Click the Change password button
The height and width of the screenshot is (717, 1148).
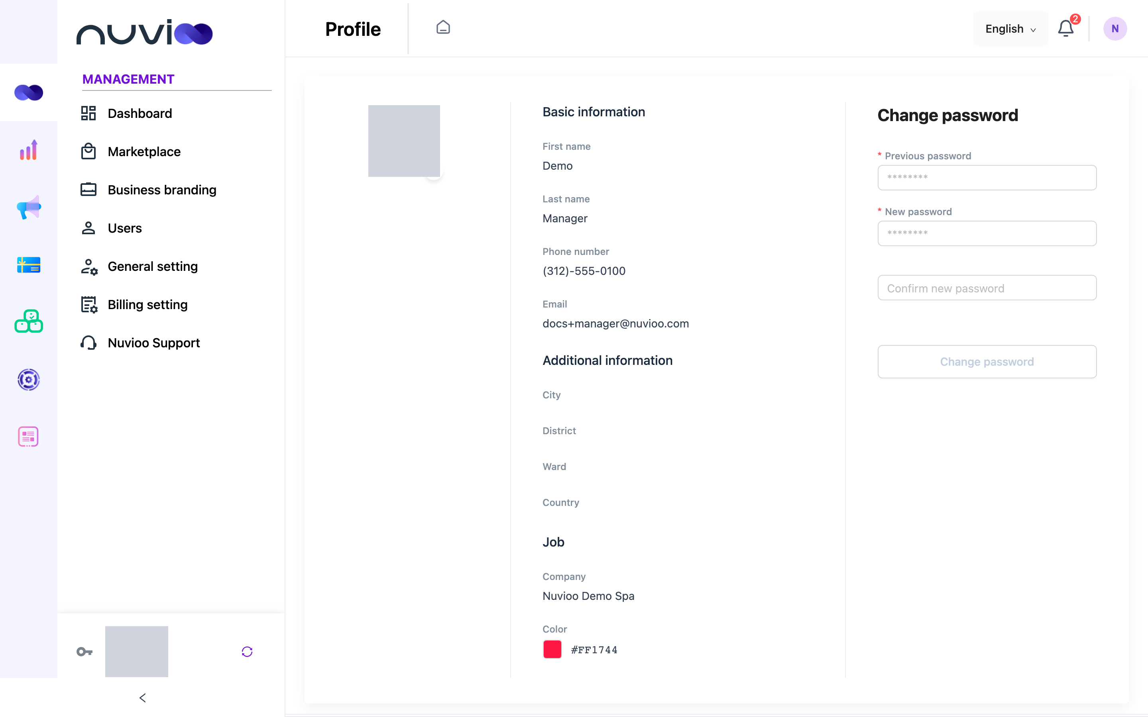(x=987, y=362)
